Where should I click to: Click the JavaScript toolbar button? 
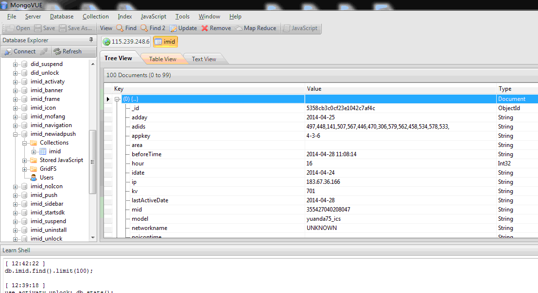(x=300, y=28)
